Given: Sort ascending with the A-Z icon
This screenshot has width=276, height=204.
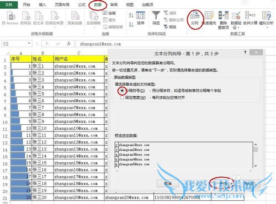Looking at the screenshot, I should [131, 15].
